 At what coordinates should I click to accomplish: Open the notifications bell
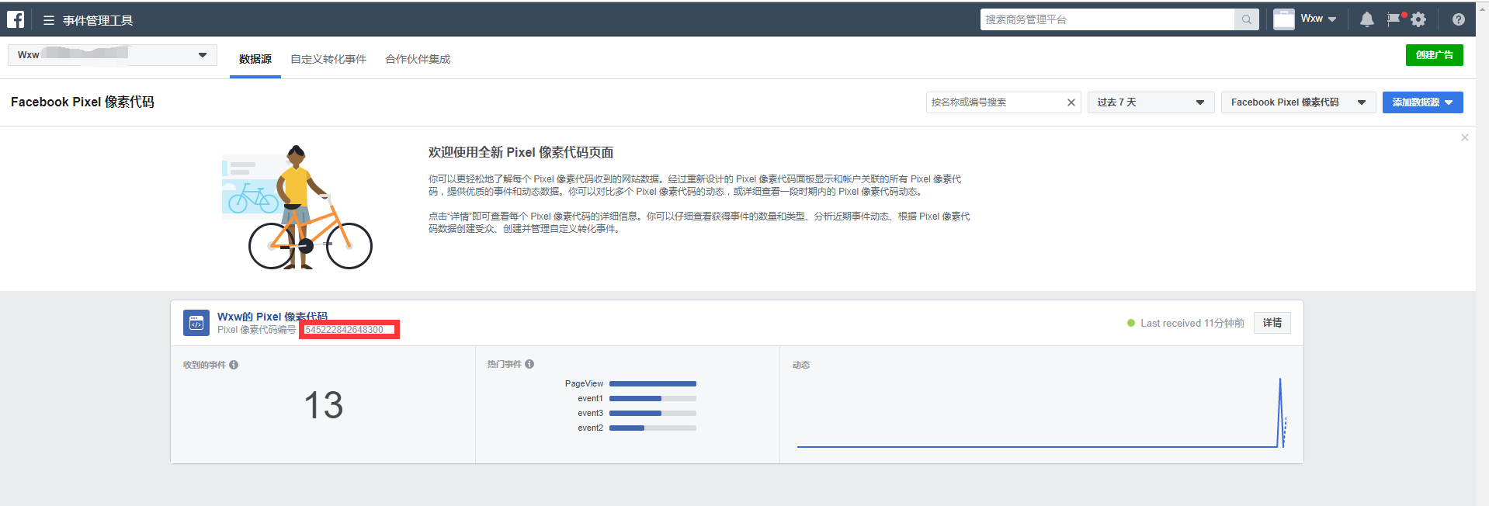click(1366, 19)
